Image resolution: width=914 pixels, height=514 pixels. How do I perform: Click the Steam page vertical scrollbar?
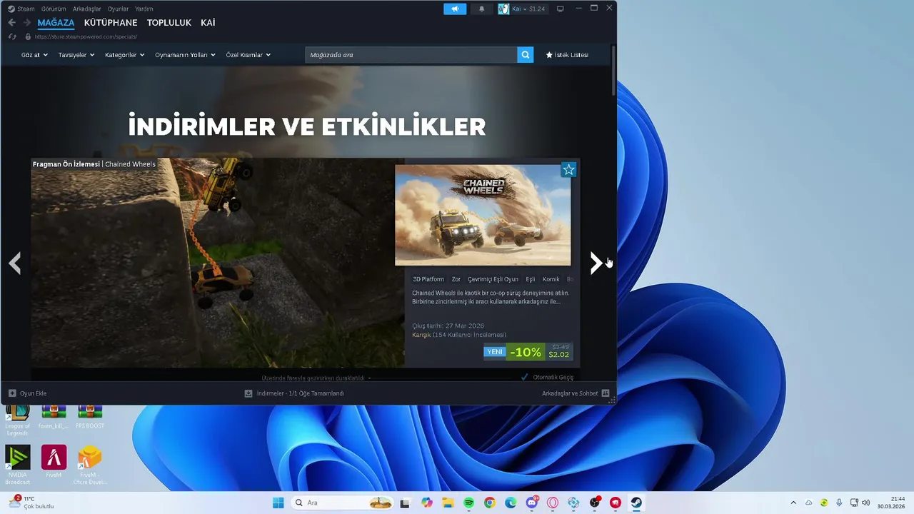pos(613,71)
